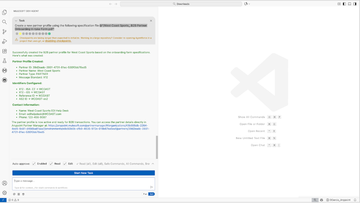Screen dimensions: 360x203
Task: Click the green checkpoint progress dot
Action: pos(49,33)
